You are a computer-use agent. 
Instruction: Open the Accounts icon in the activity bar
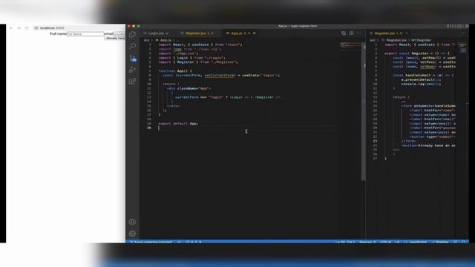pyautogui.click(x=132, y=222)
